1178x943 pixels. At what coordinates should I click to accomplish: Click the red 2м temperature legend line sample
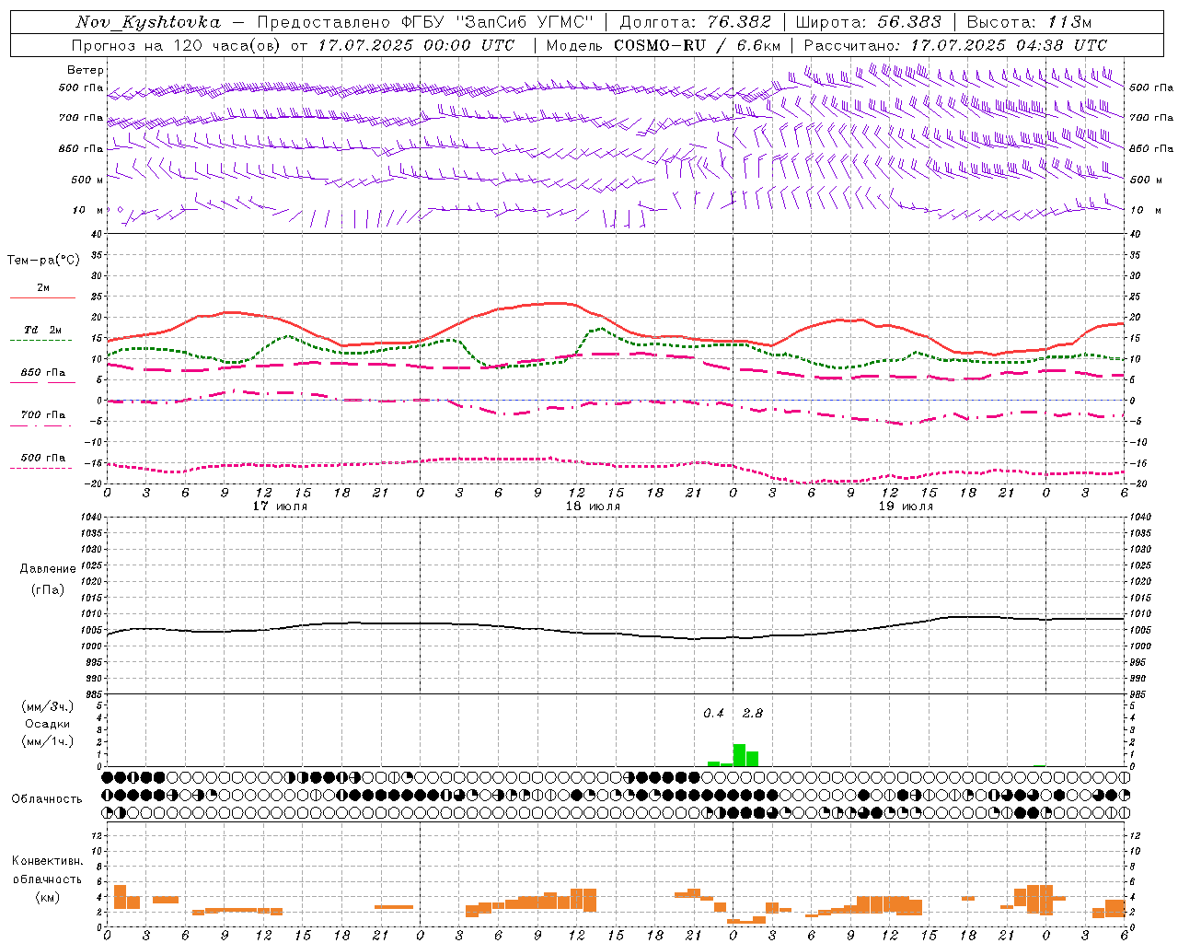(x=42, y=297)
